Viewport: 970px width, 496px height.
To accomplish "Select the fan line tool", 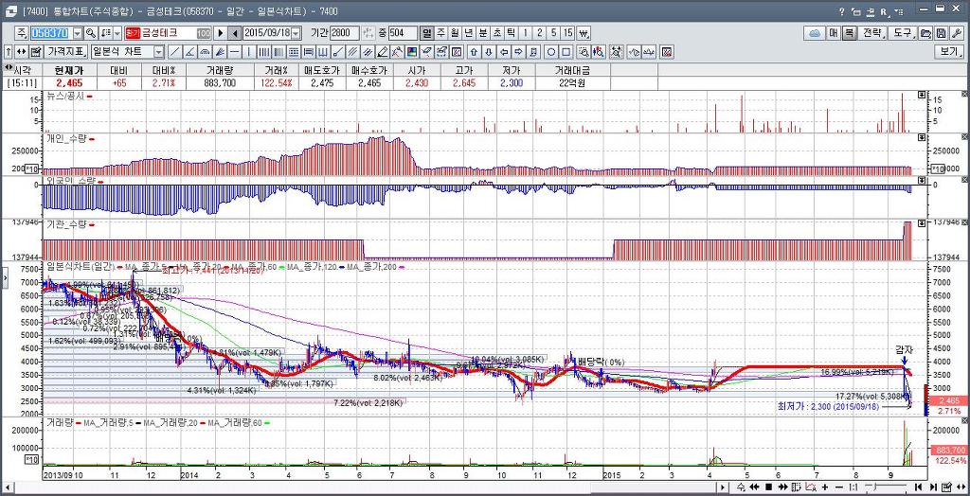I will click(220, 52).
